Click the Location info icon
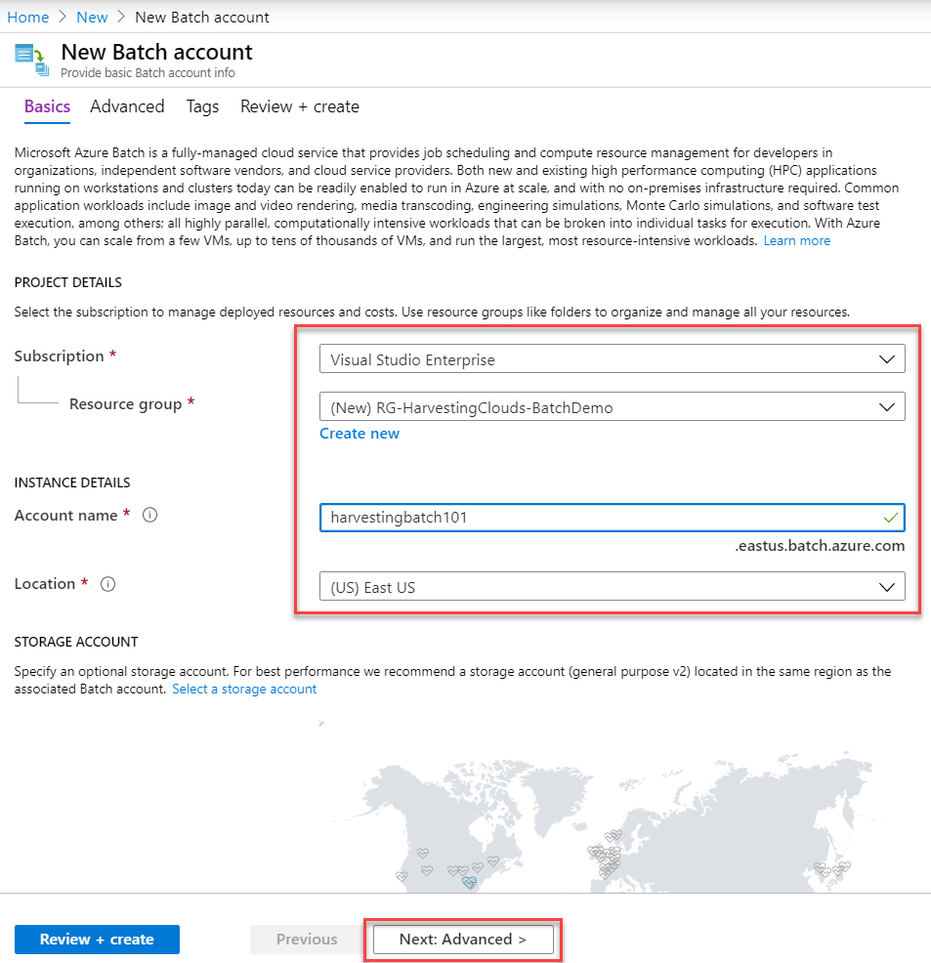Image resolution: width=931 pixels, height=963 pixels. pos(108,584)
